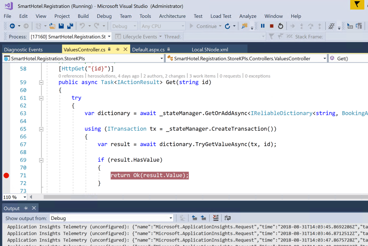Screen dimensions: 368x246
Task: Go to previous message in Output
Action: click(194, 218)
